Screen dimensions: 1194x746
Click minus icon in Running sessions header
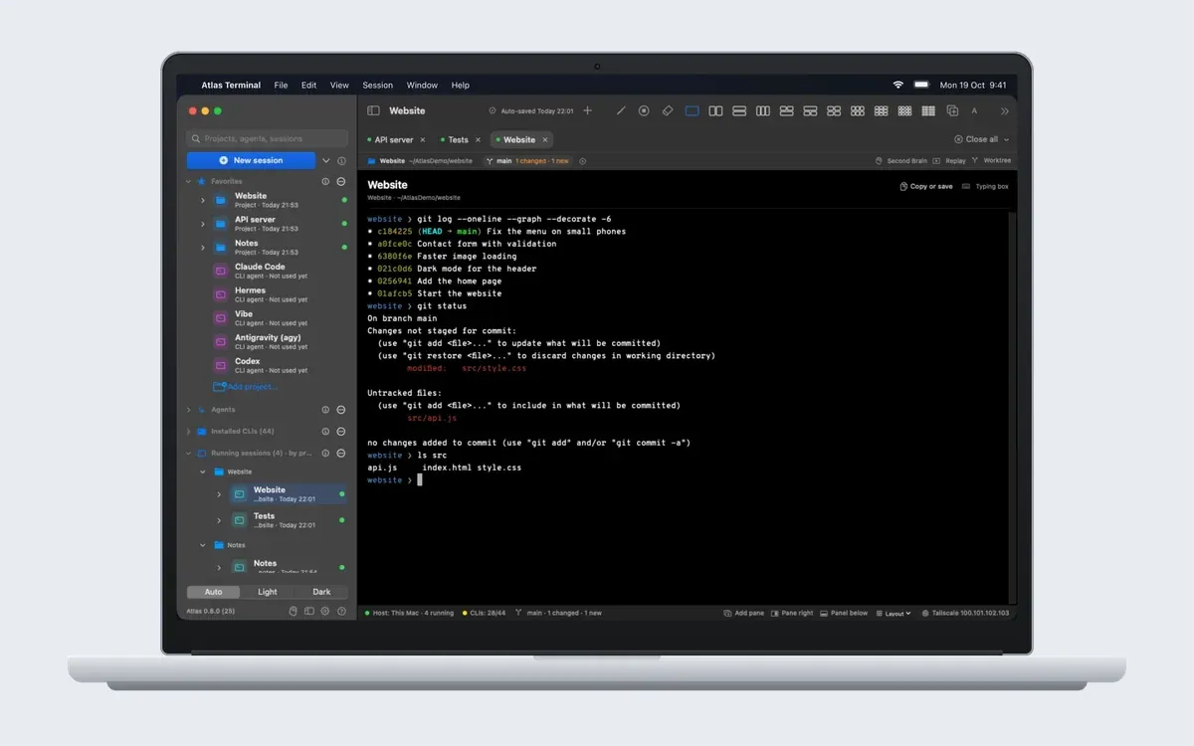(x=341, y=454)
